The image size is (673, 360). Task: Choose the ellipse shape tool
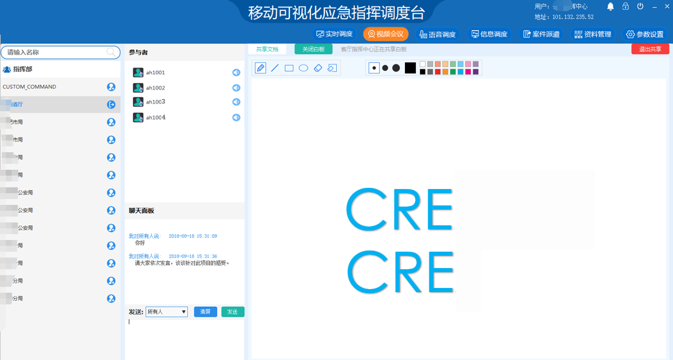[303, 68]
